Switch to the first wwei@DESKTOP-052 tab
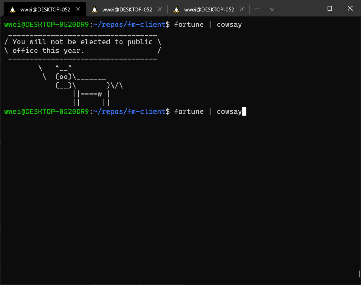The width and height of the screenshot is (361, 285). pyautogui.click(x=45, y=9)
